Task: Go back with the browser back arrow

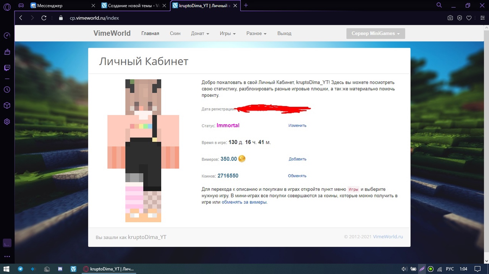Action: [21, 18]
